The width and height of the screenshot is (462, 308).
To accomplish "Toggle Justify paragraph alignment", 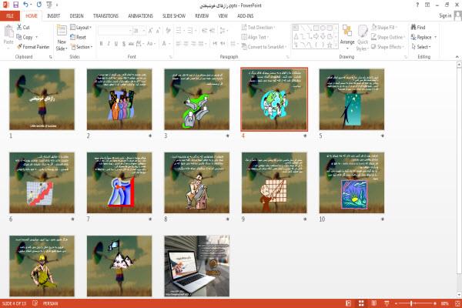I will pyautogui.click(x=202, y=44).
